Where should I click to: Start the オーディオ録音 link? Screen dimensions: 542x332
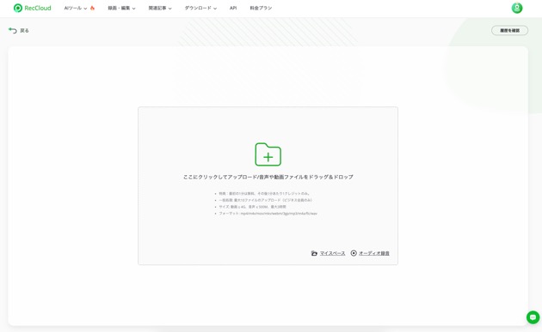tap(374, 253)
